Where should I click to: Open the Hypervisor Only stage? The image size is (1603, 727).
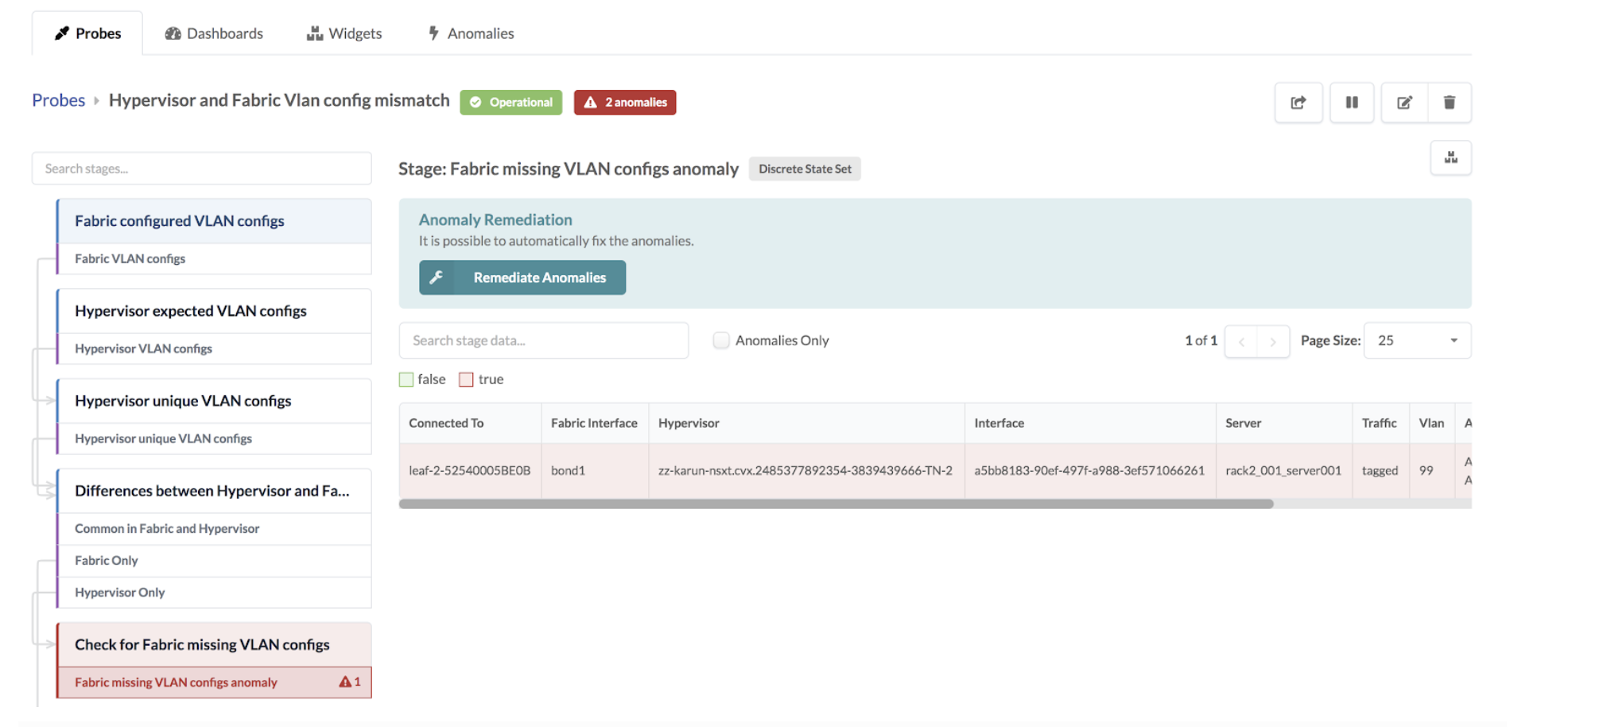215,593
